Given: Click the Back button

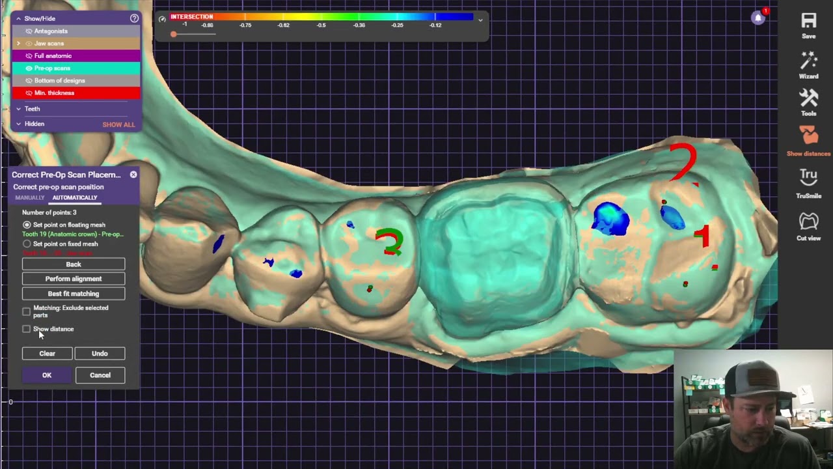Looking at the screenshot, I should click(74, 264).
